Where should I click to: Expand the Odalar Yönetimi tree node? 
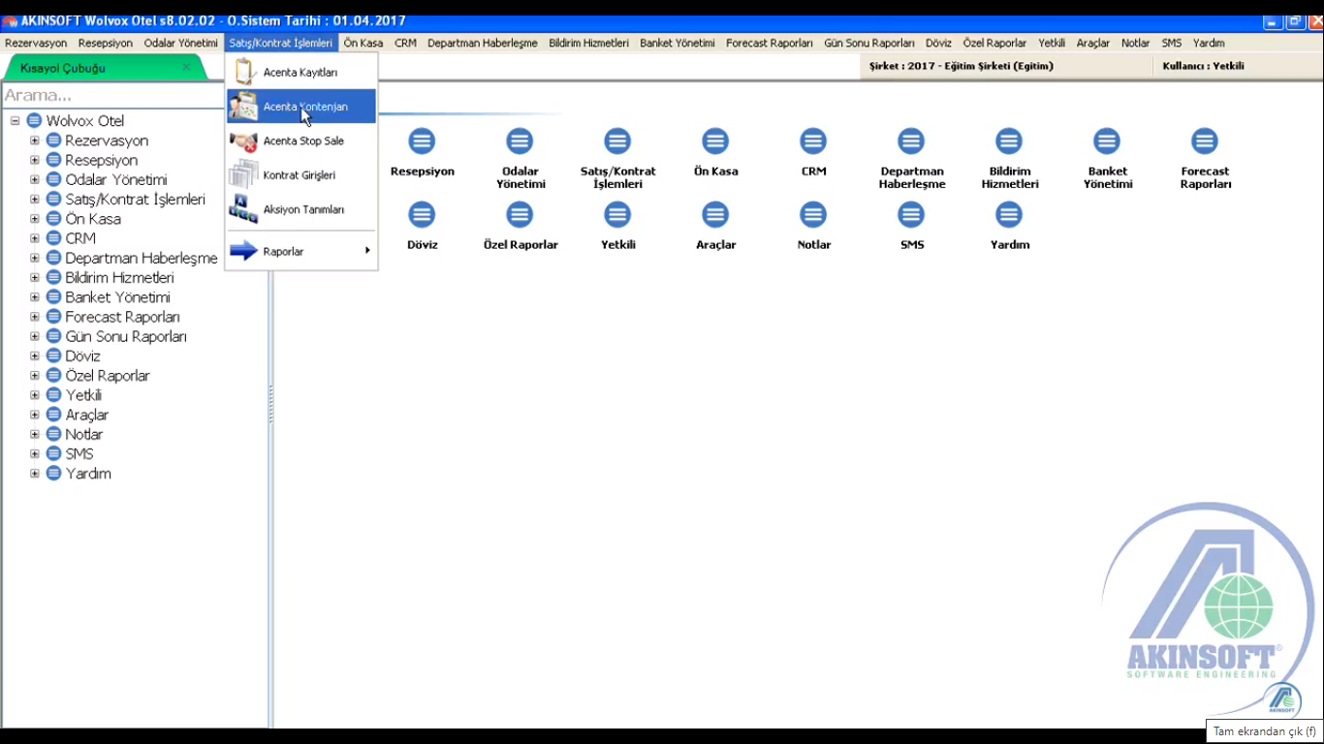coord(35,179)
